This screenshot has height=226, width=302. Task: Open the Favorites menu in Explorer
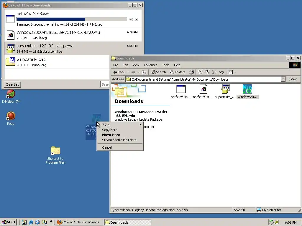pyautogui.click(x=151, y=65)
